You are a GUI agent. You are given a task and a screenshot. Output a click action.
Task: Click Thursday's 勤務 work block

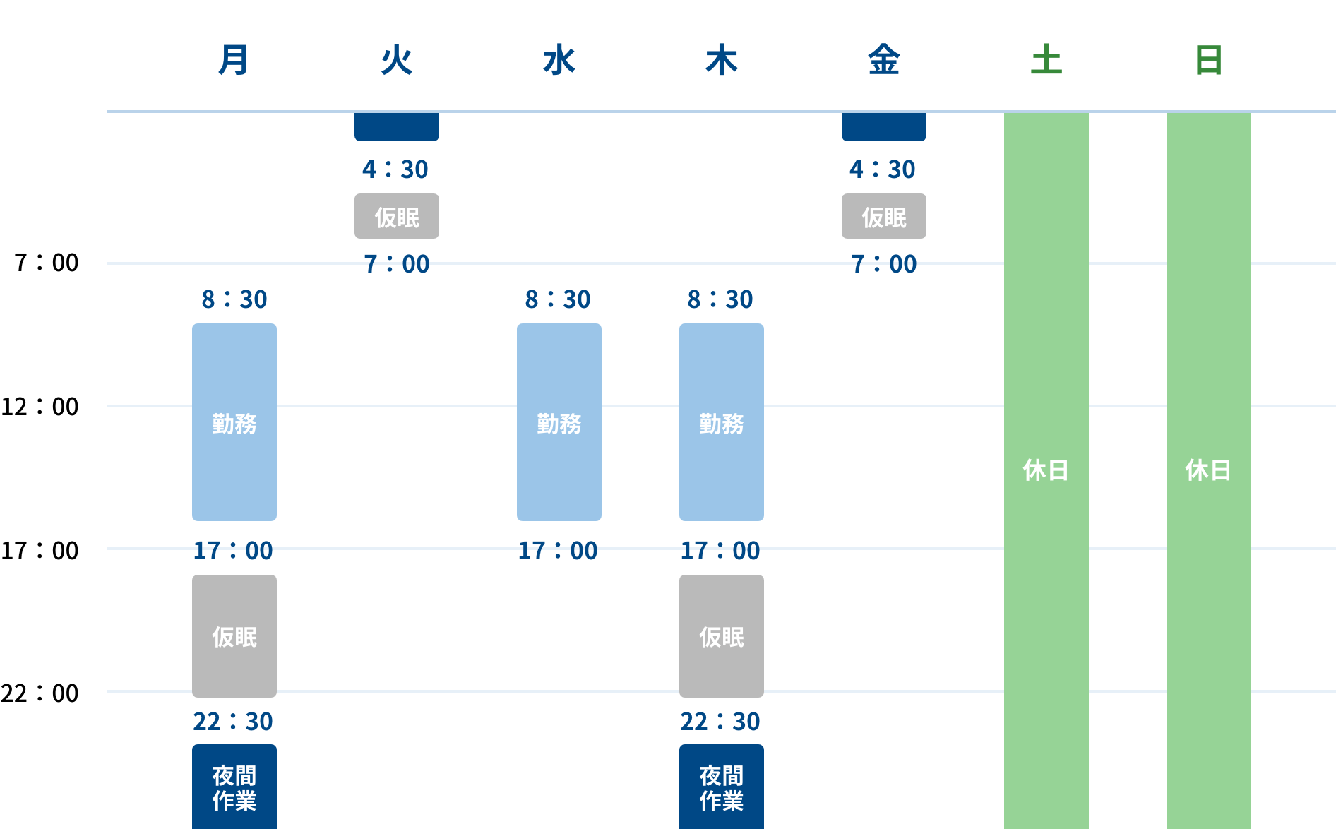click(722, 422)
